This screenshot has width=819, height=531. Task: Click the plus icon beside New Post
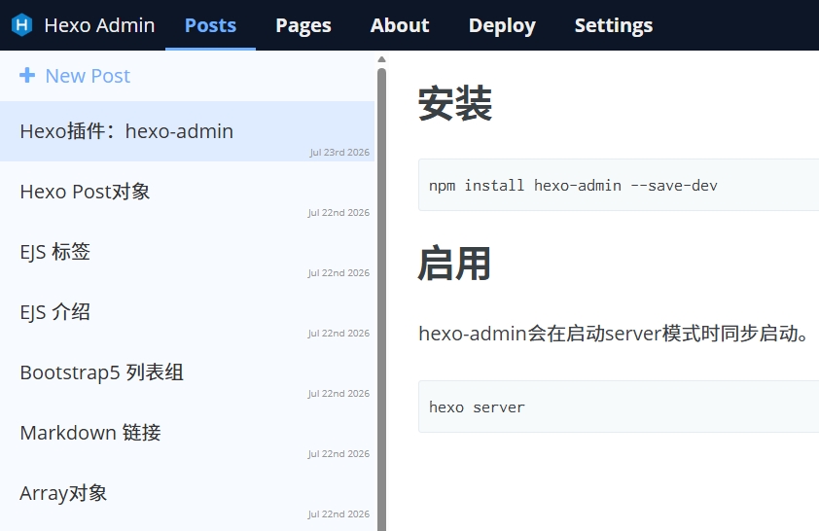click(27, 75)
